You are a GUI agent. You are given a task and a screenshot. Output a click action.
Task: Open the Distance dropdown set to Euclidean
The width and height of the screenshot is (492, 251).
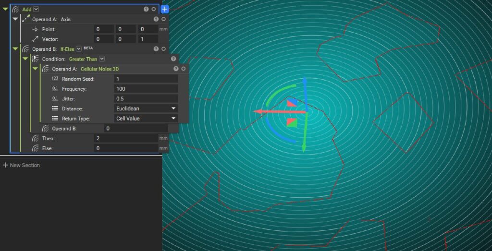pyautogui.click(x=146, y=108)
